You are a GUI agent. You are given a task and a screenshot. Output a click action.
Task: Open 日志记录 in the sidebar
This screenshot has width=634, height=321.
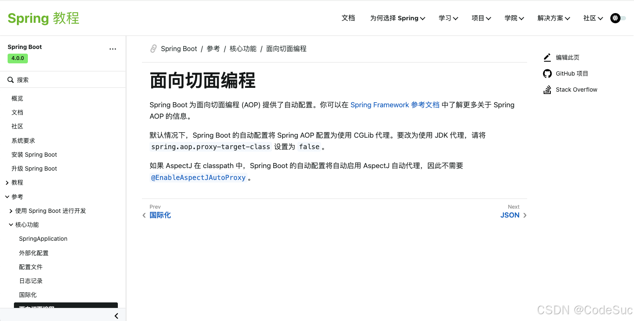coord(31,281)
